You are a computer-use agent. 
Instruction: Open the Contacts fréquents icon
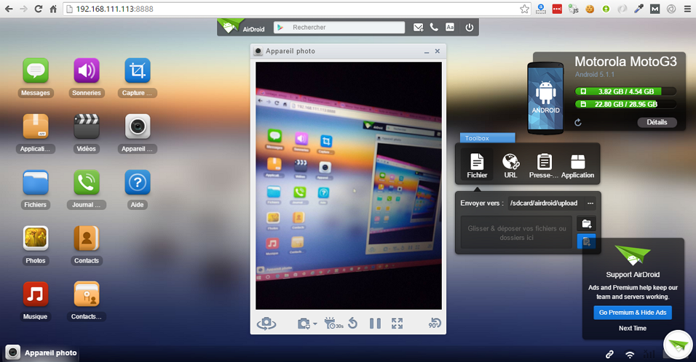(87, 294)
